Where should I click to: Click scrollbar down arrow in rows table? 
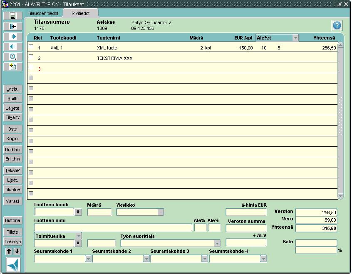coord(340,196)
